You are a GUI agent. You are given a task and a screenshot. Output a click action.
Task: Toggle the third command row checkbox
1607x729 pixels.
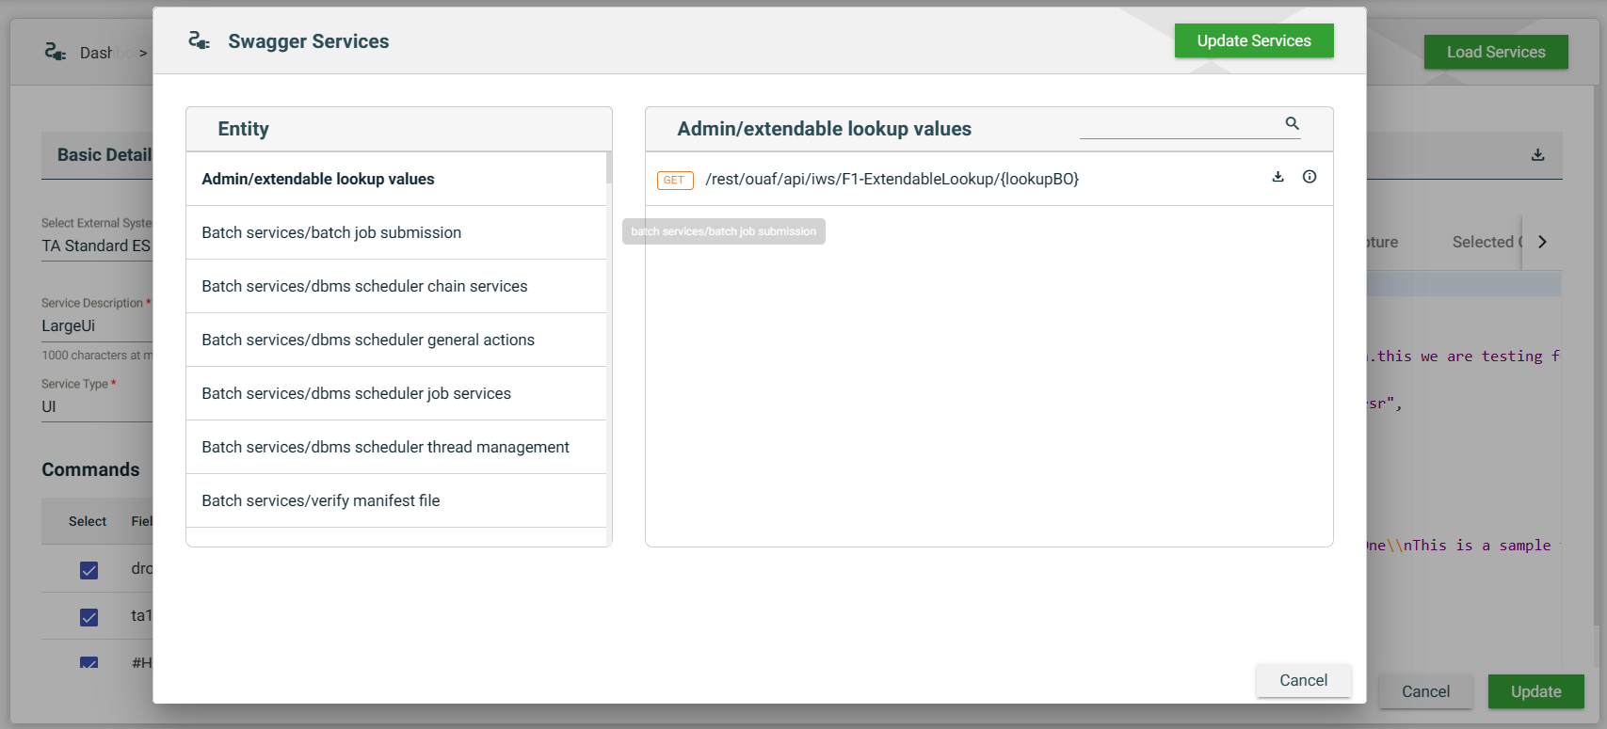tap(89, 662)
